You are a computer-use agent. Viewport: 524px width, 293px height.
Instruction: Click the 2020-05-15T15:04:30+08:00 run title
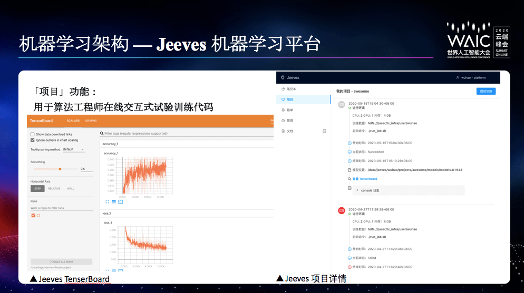pyautogui.click(x=371, y=104)
